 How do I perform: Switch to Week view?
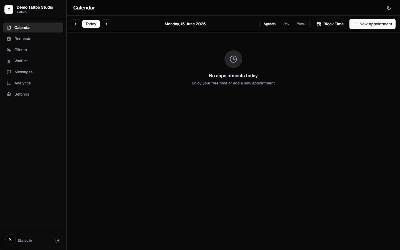coord(301,24)
